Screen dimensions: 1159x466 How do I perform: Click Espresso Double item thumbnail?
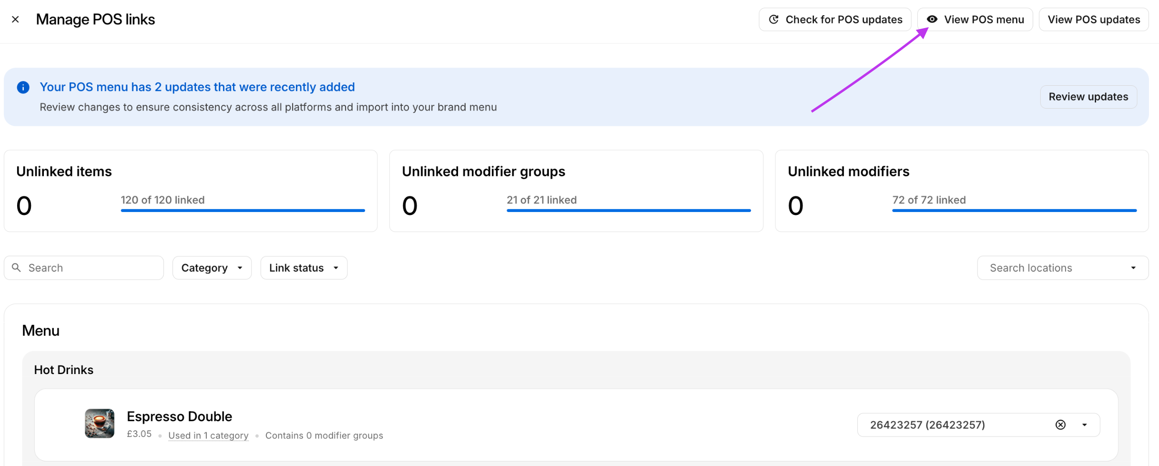coord(100,423)
